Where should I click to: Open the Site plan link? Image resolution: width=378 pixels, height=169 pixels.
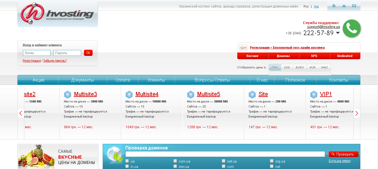click(x=263, y=94)
